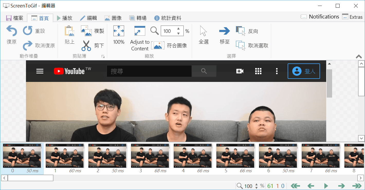Select frame 6 thumbnail

(278, 159)
